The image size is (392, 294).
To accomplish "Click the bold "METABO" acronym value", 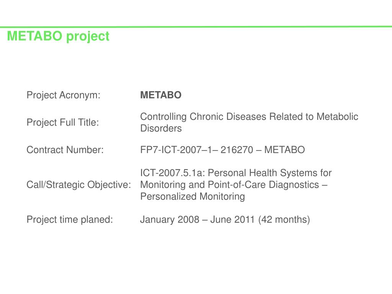I will pos(161,95).
